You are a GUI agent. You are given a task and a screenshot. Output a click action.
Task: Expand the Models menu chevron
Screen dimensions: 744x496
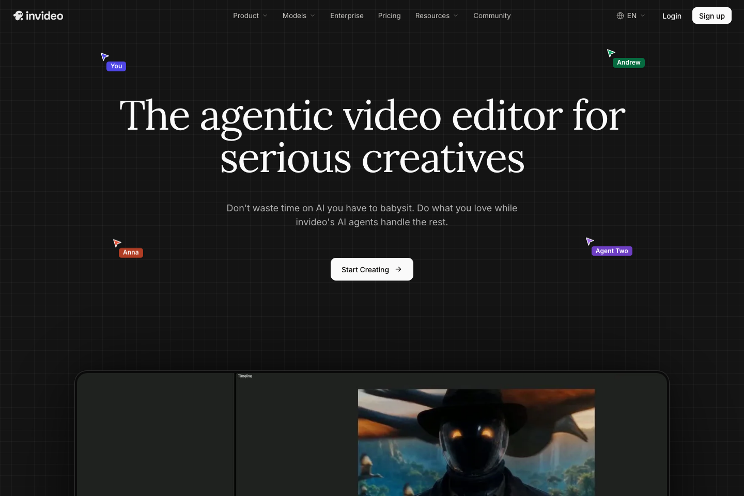[313, 16]
